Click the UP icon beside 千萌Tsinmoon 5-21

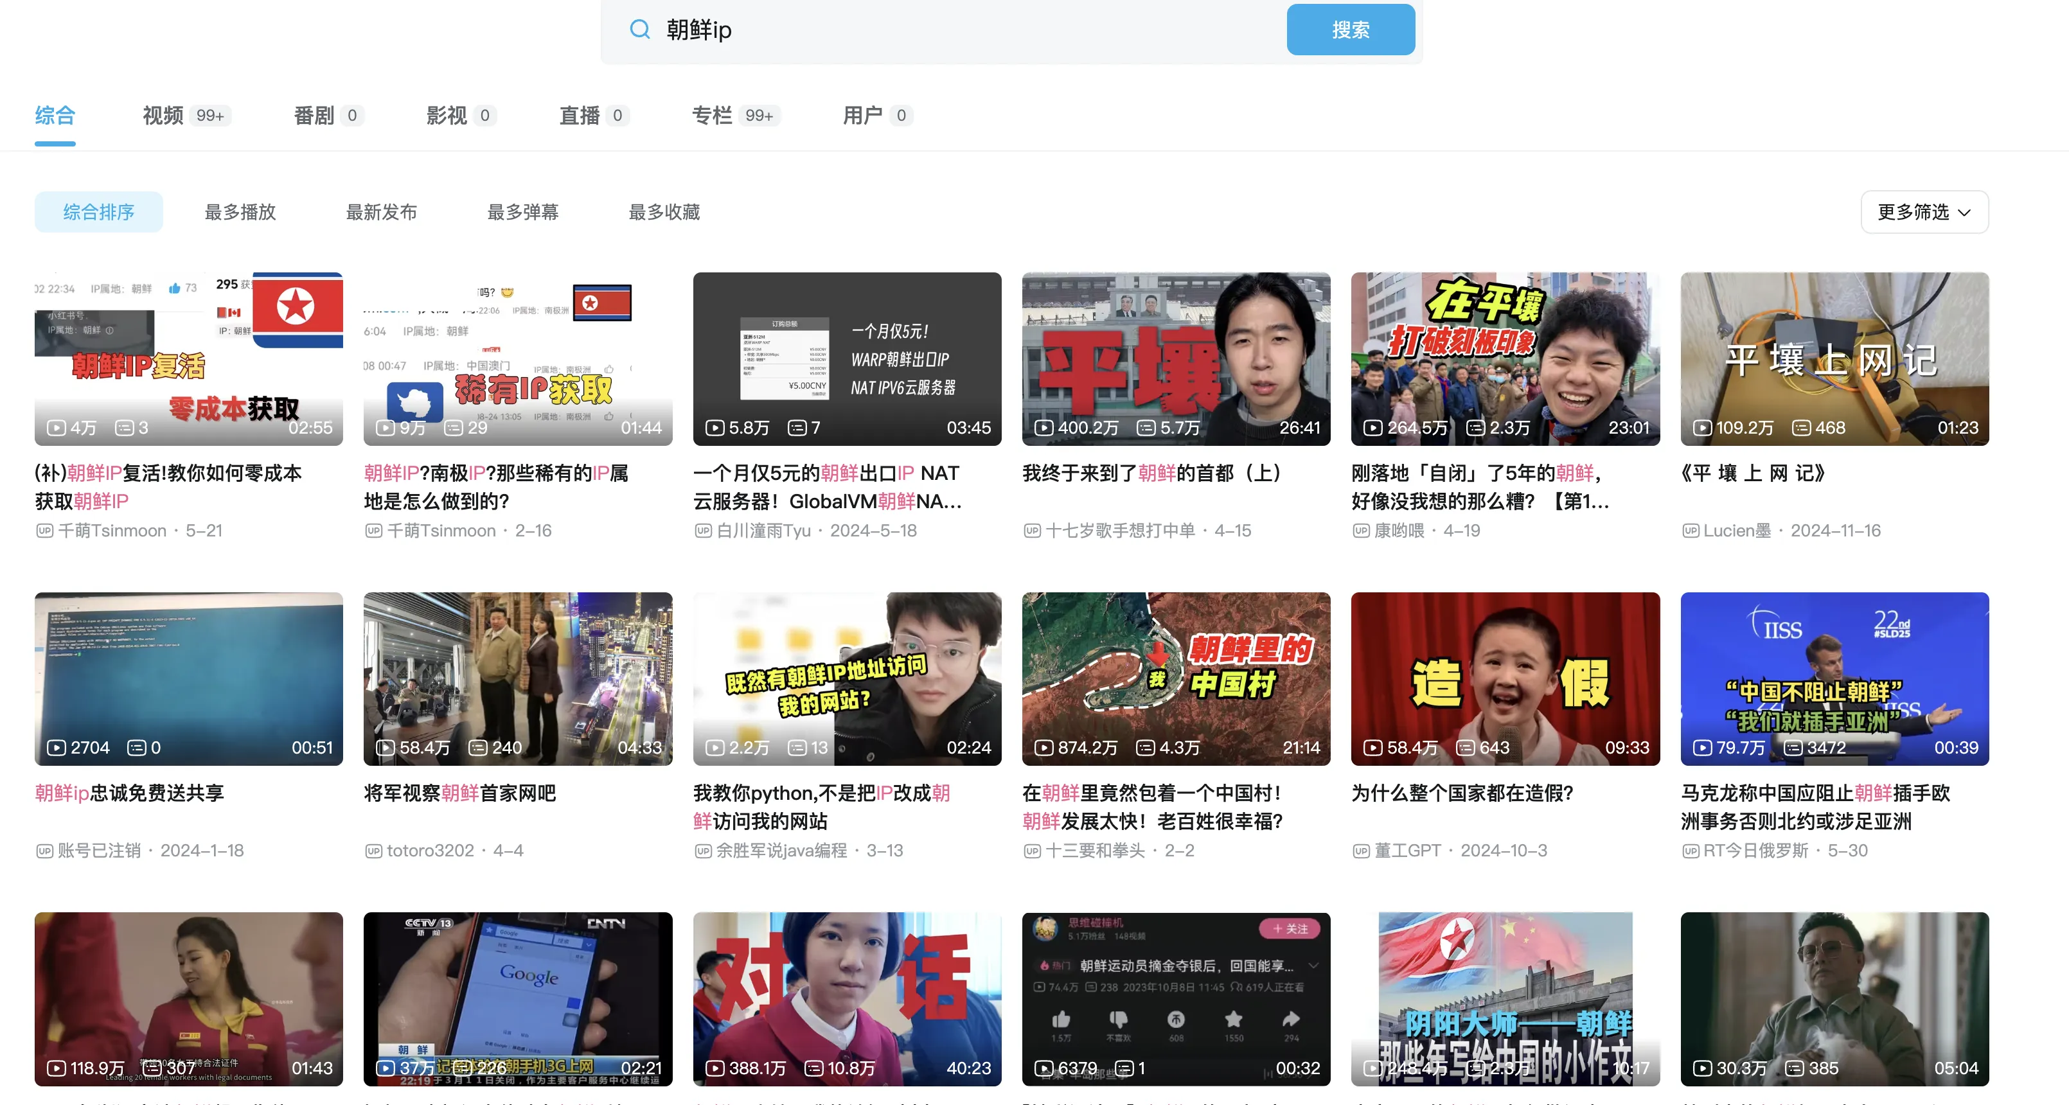[x=44, y=531]
